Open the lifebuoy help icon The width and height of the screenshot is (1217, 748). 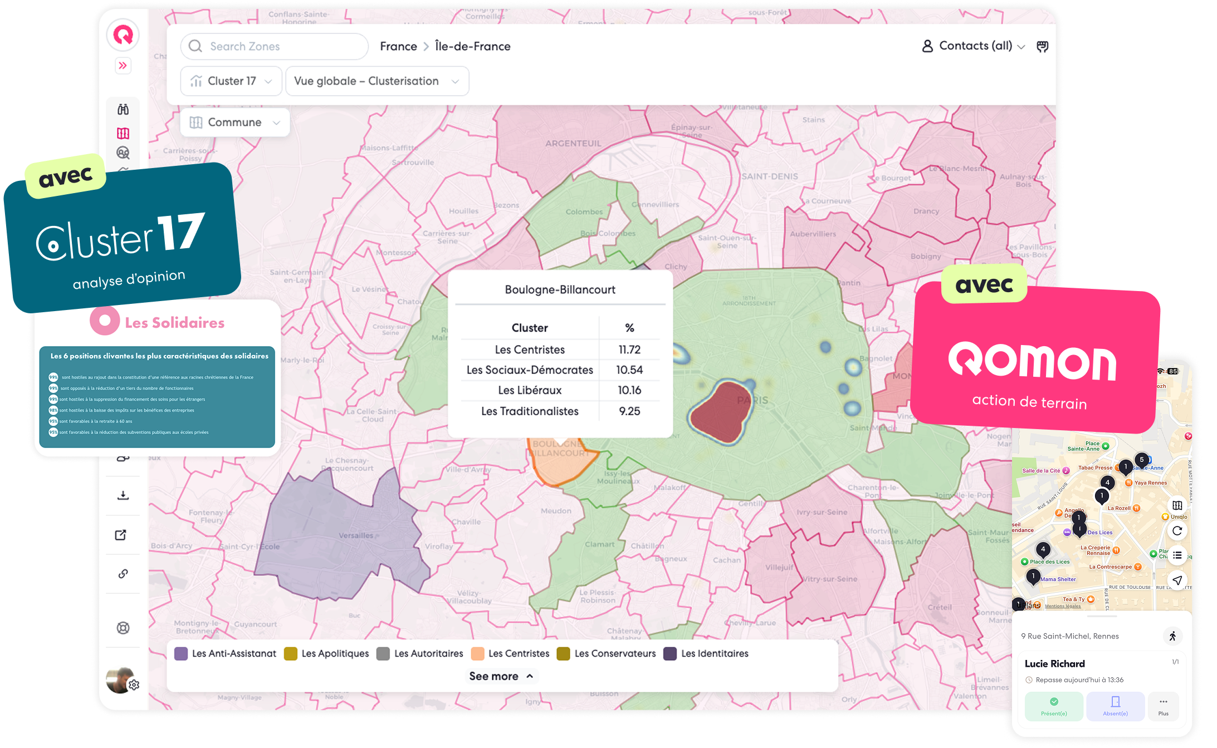pos(123,628)
